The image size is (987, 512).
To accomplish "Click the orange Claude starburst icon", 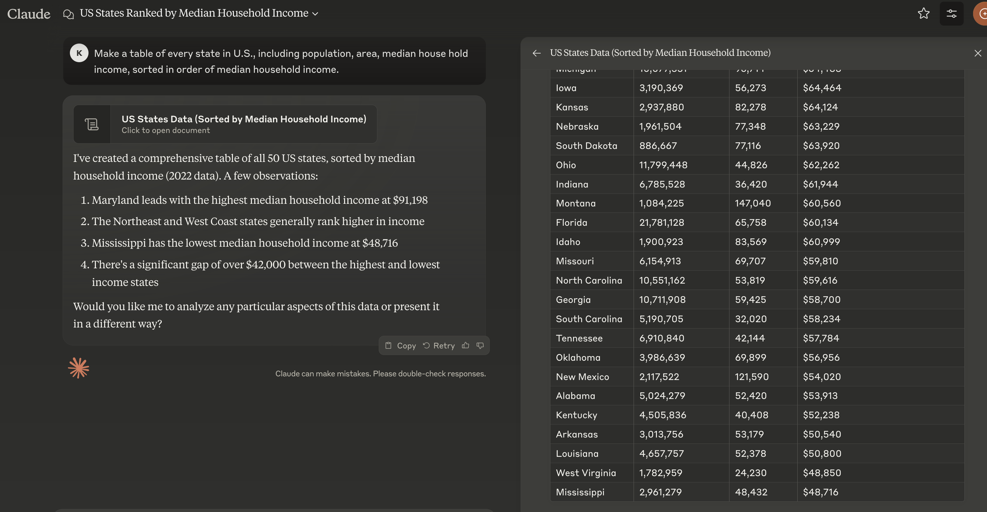I will [x=79, y=368].
